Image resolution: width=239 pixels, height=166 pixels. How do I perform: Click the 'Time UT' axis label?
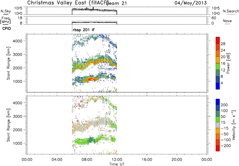(117, 164)
